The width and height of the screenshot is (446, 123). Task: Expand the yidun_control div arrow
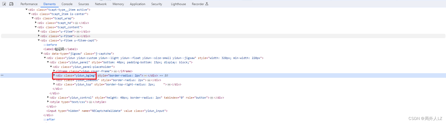pyautogui.click(x=48, y=97)
